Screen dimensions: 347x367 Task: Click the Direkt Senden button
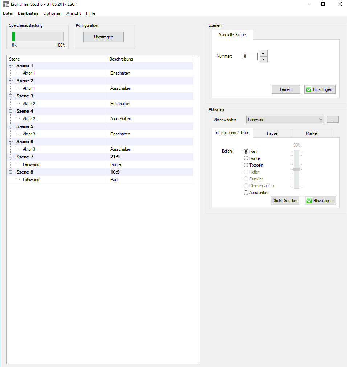coord(285,201)
